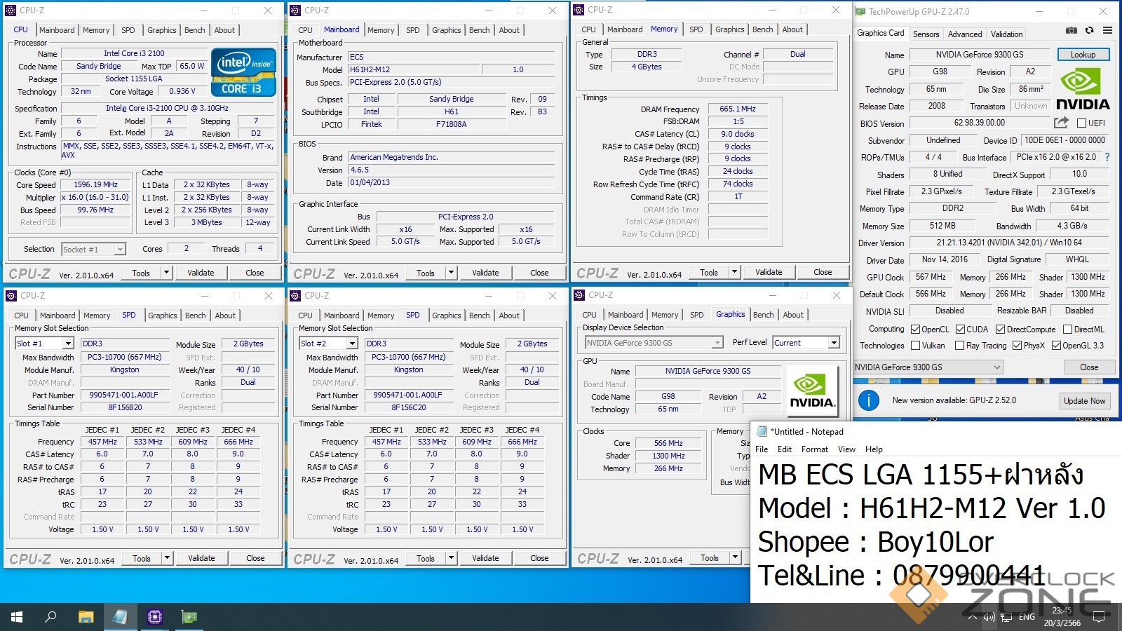The width and height of the screenshot is (1122, 631).
Task: Open File Explorer from the taskbar
Action: point(86,617)
